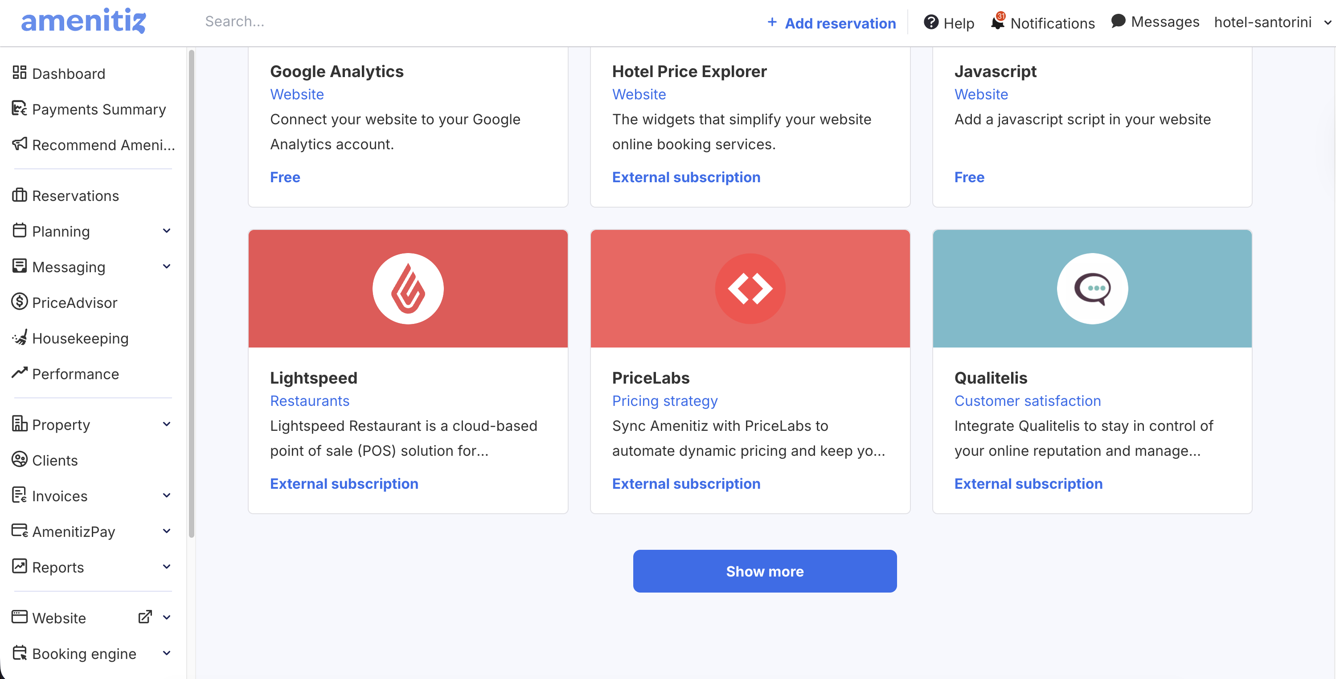Expand the Invoices submenu chevron
The image size is (1336, 679).
click(x=167, y=495)
